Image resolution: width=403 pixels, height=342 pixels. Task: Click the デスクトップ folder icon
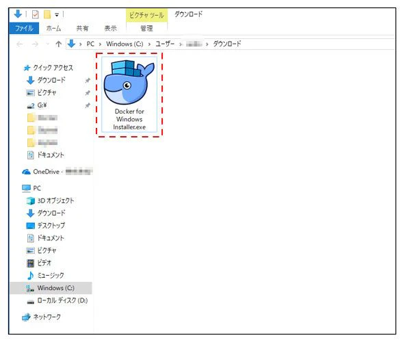[x=31, y=226]
